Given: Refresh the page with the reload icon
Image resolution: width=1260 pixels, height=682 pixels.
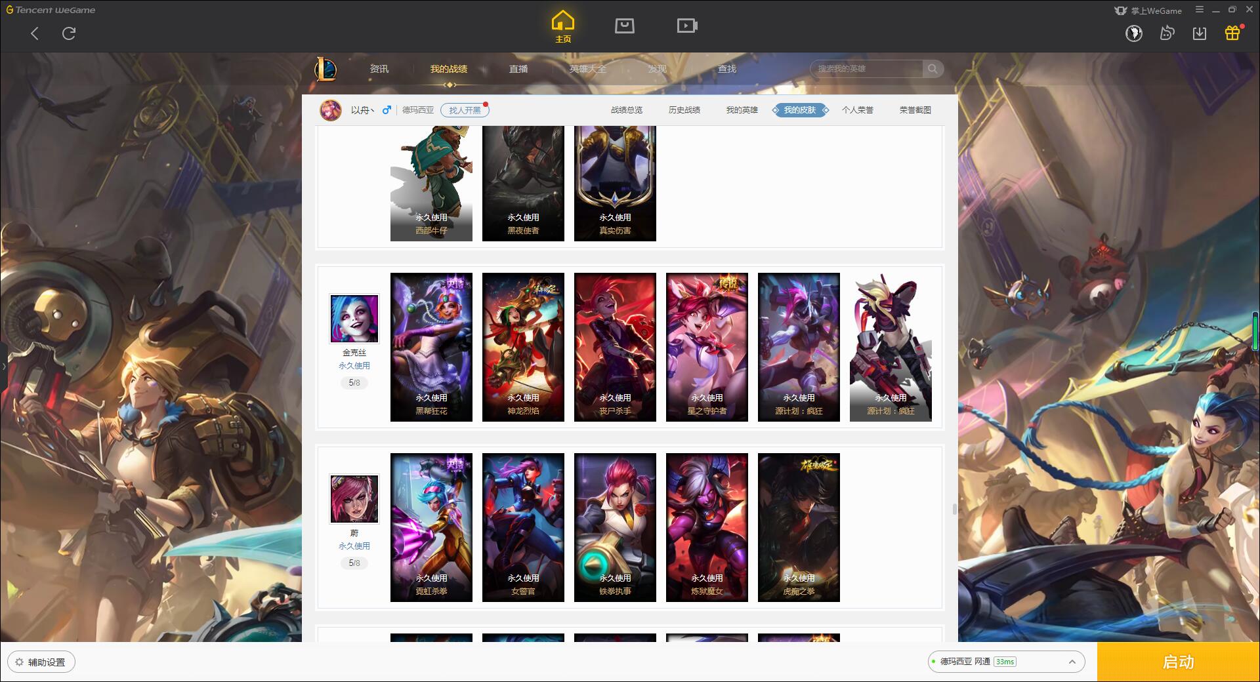Looking at the screenshot, I should point(69,33).
